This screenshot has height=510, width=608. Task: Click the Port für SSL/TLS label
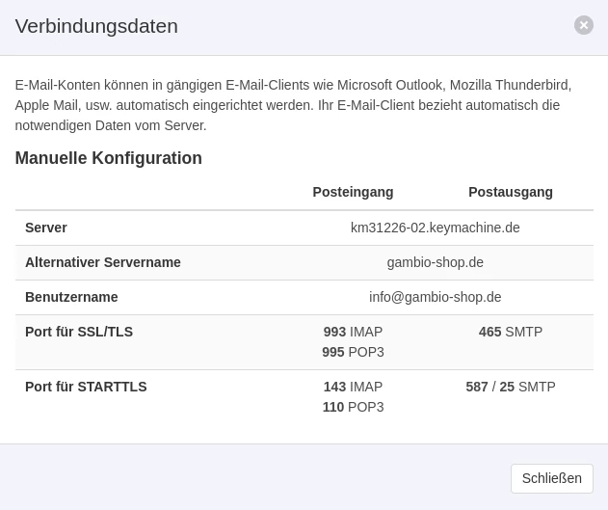click(x=79, y=332)
